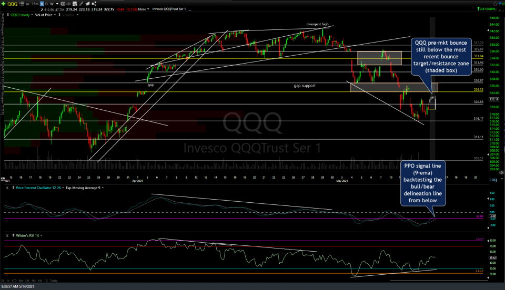Click the 333.94 yellow price level label
The width and height of the screenshot is (505, 290).
tap(479, 56)
